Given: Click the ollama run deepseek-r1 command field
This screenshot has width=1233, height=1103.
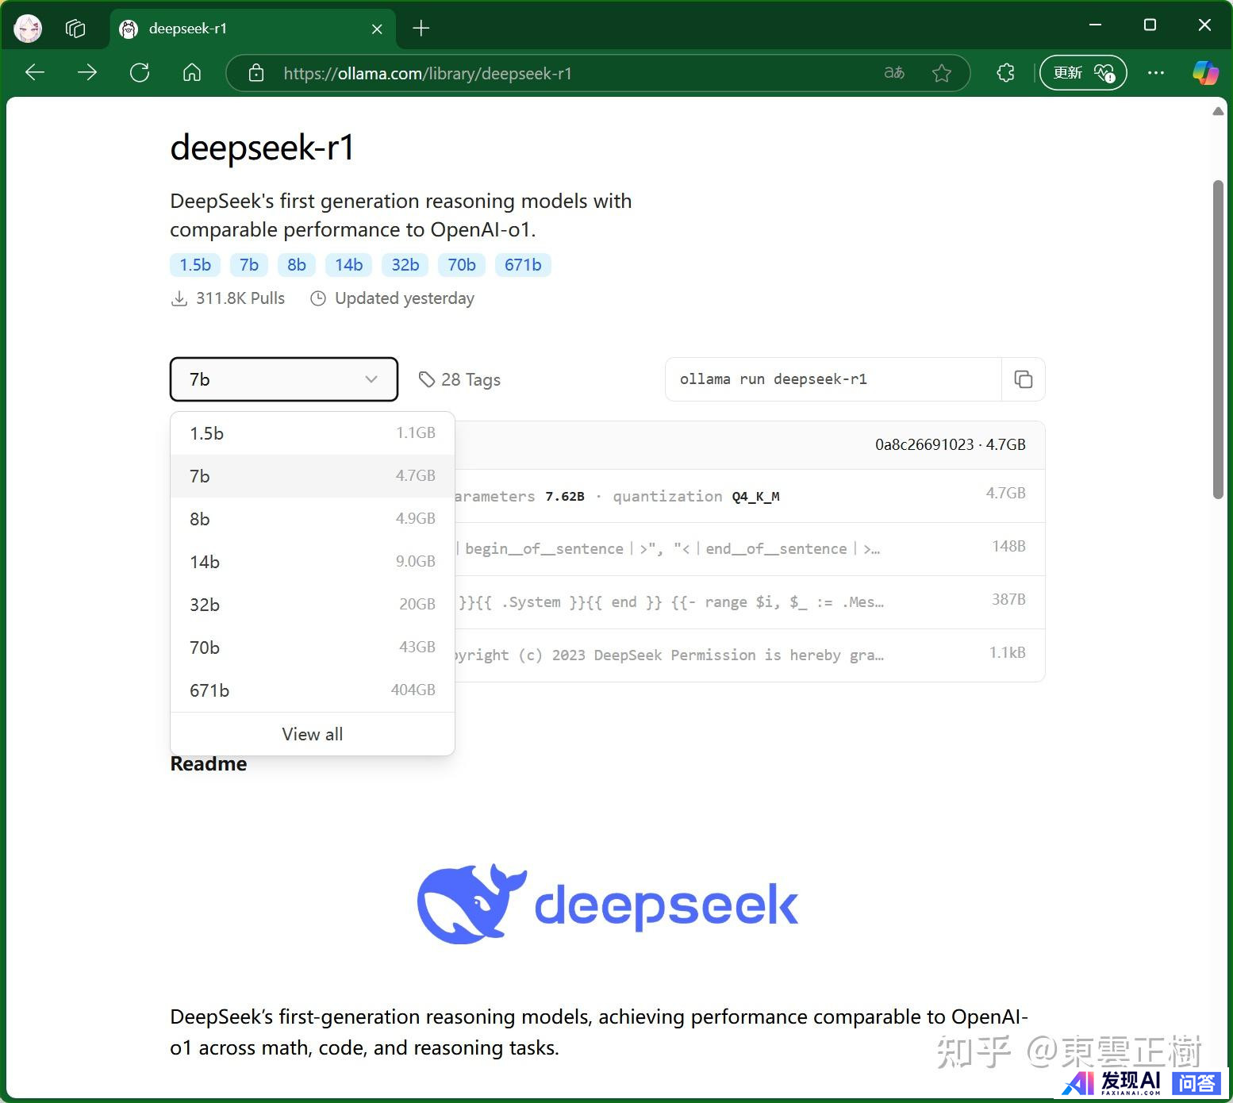Looking at the screenshot, I should [833, 379].
